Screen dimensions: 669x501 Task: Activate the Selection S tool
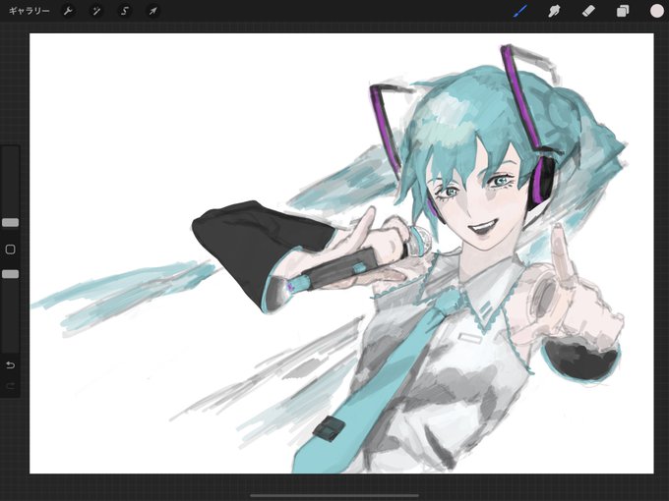point(125,11)
